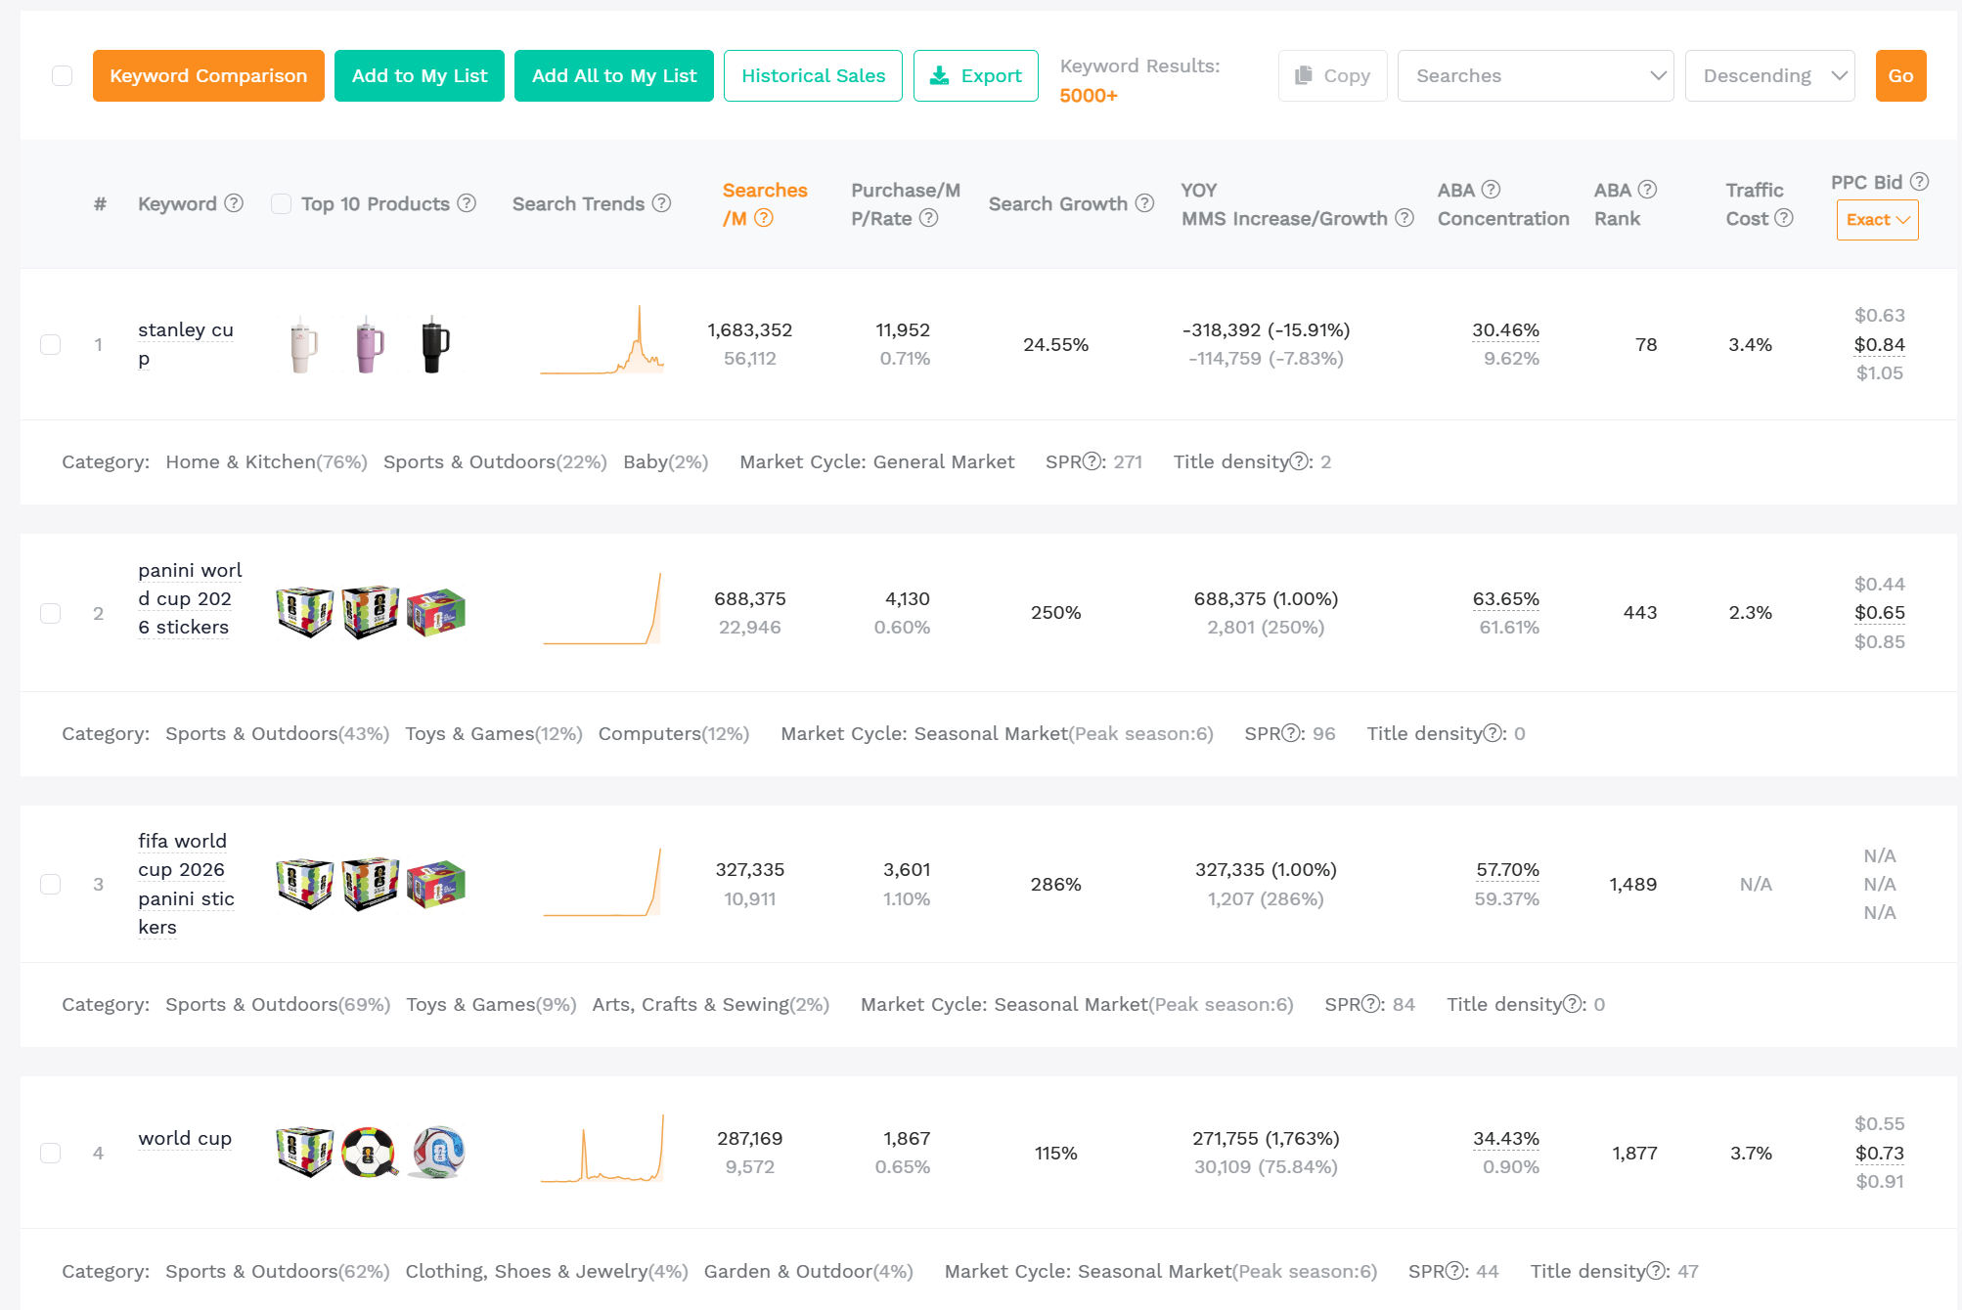
Task: Select the panini world cup 2026 stickers checkbox
Action: pos(50,613)
